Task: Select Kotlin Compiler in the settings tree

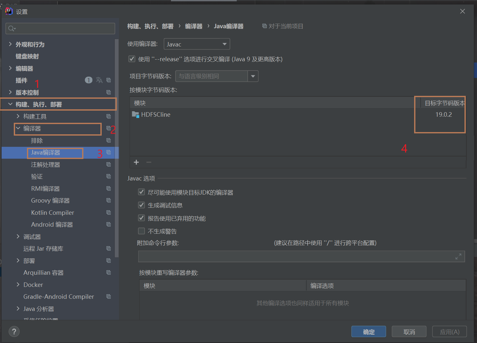Action: (x=53, y=213)
